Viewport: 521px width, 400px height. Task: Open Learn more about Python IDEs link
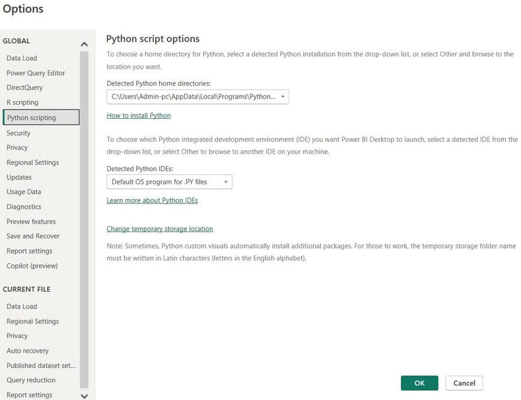(152, 200)
